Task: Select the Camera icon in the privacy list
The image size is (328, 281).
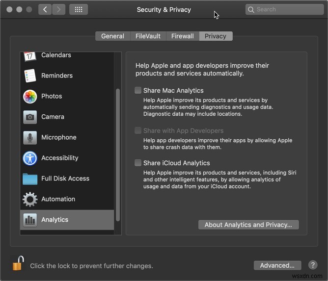Action: (30, 117)
